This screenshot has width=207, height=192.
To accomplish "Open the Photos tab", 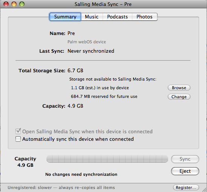I will (145, 17).
